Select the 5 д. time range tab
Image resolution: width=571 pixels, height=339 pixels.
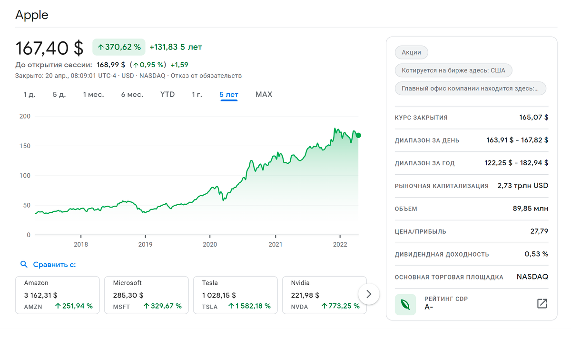click(x=59, y=94)
